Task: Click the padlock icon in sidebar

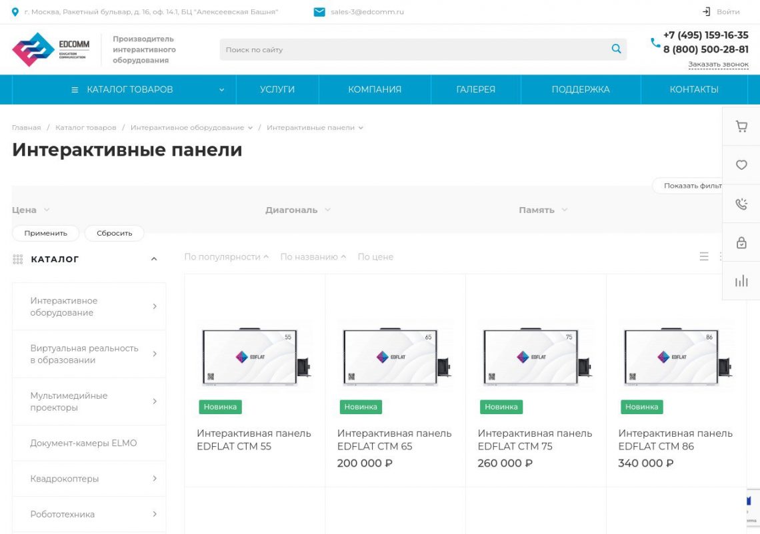Action: 741,243
